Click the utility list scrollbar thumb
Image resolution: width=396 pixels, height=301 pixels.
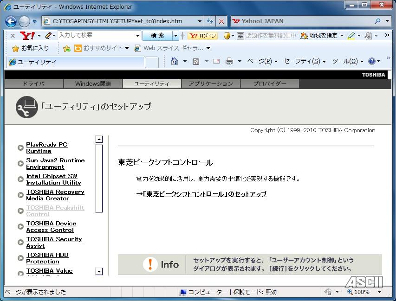[99, 179]
